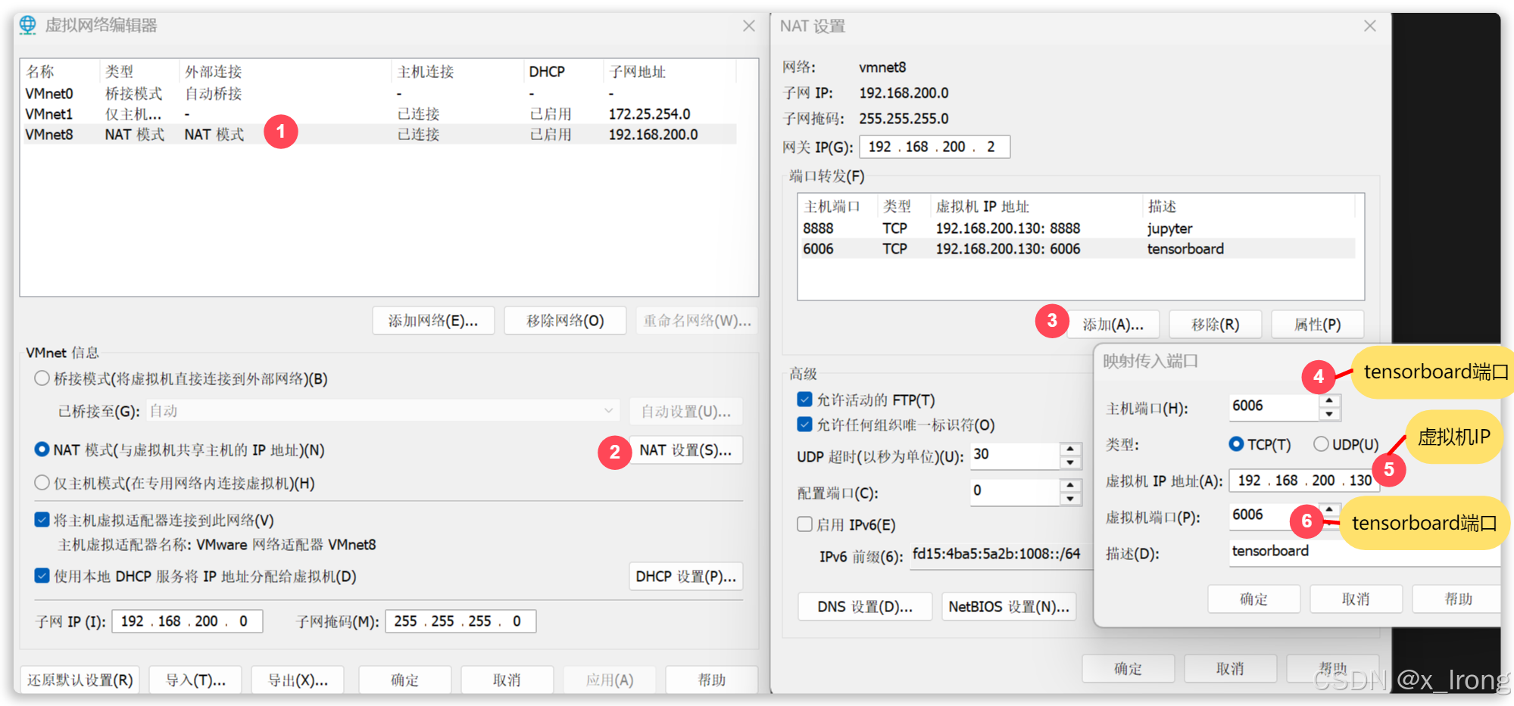
Task: Toggle 使用本地 DHCP 服务 checkbox
Action: pos(42,576)
